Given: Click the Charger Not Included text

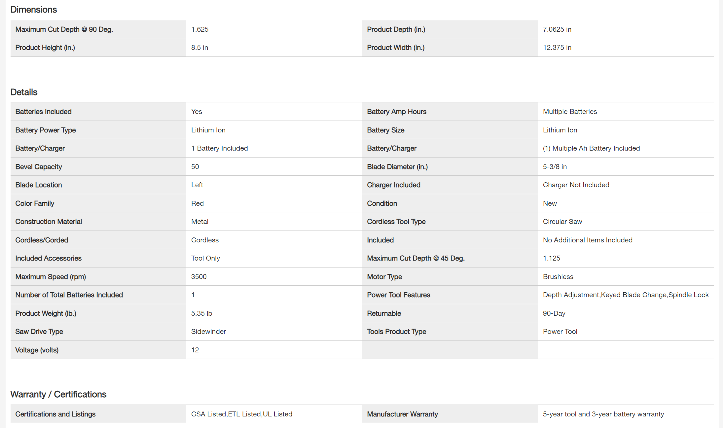Looking at the screenshot, I should tap(576, 185).
